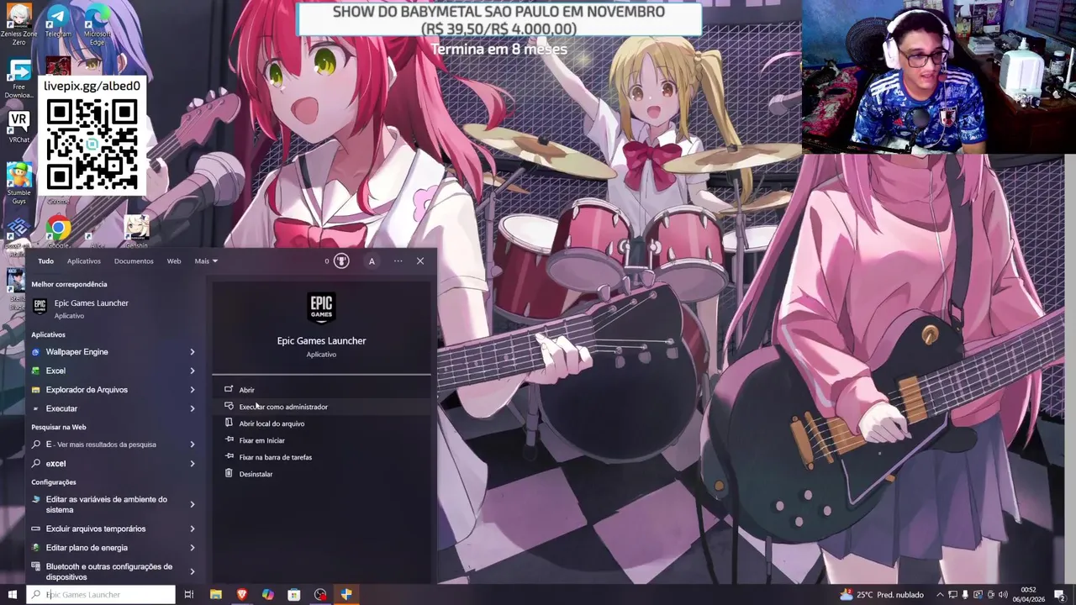1076x605 pixels.
Task: Expand 'Ver mais resultados da pesquisa' arrow
Action: coord(193,445)
